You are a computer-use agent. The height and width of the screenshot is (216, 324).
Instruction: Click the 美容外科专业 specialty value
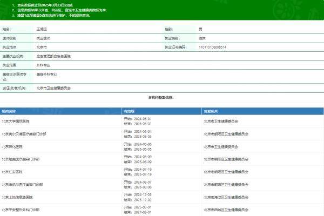(47, 74)
